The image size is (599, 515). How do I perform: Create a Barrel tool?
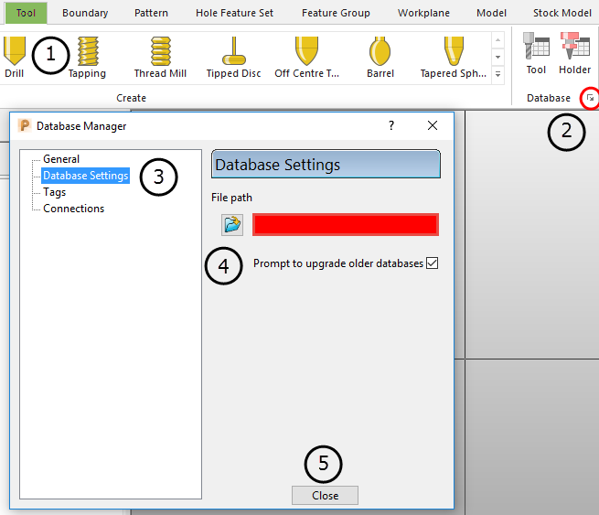tap(380, 57)
